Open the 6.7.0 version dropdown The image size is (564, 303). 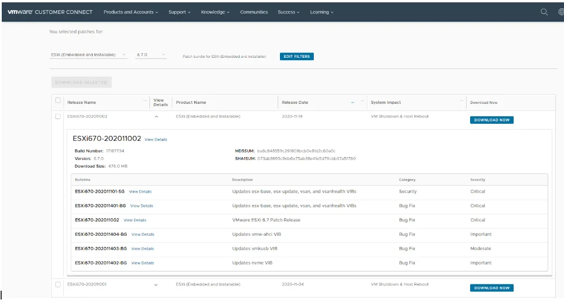[x=150, y=55]
